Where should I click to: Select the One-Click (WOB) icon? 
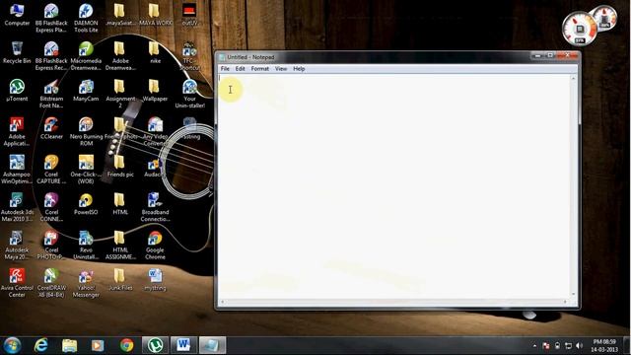tap(86, 170)
